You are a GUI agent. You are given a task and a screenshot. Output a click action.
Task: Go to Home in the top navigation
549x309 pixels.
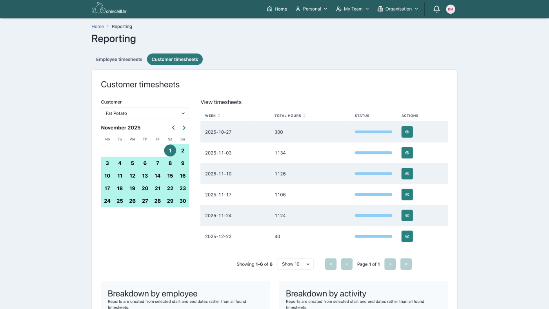point(277,9)
